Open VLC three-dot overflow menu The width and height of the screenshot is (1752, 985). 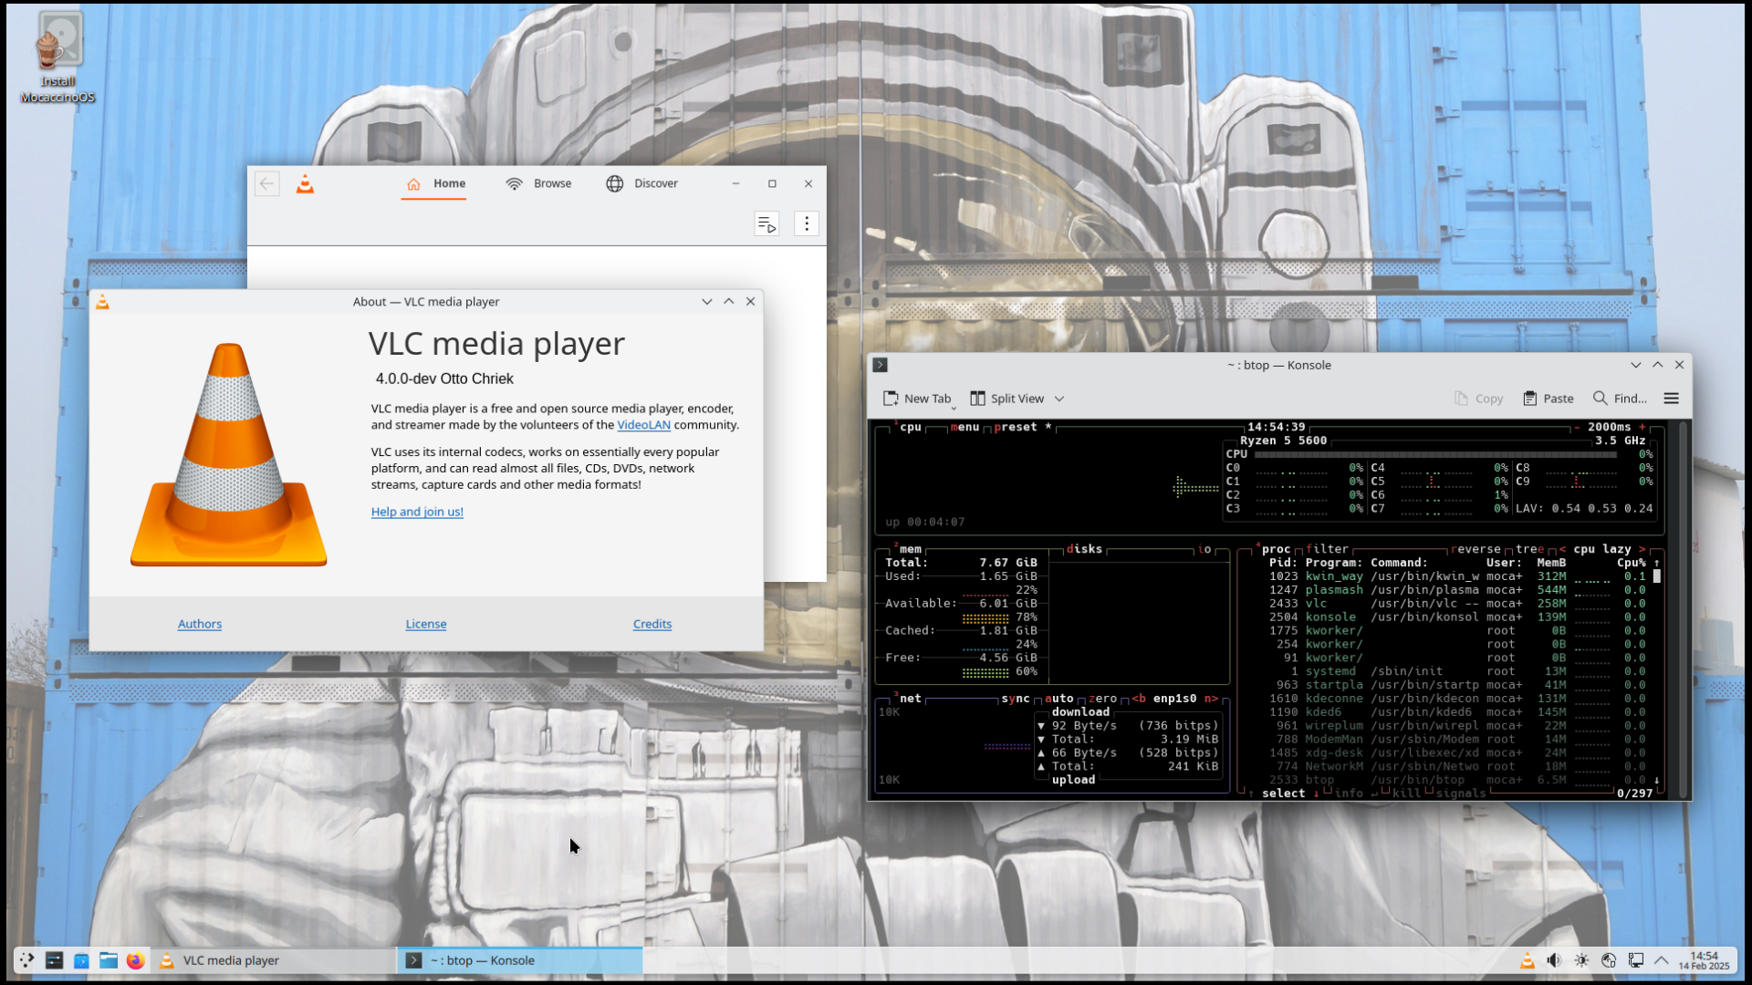click(807, 223)
